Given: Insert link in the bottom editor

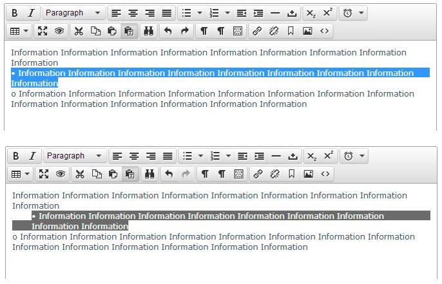Looking at the screenshot, I should tap(258, 174).
